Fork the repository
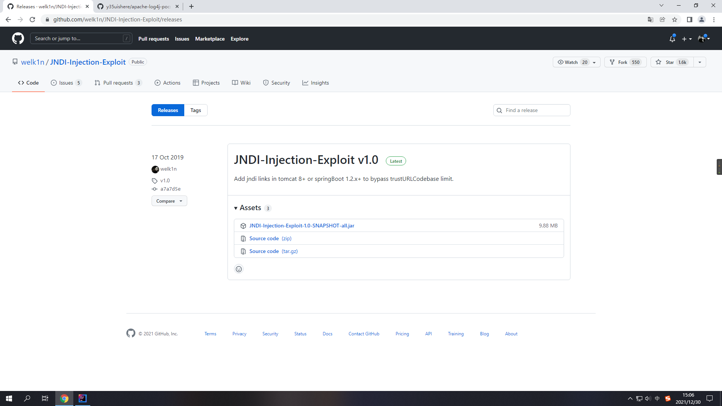Viewport: 722px width, 406px height. pyautogui.click(x=625, y=62)
